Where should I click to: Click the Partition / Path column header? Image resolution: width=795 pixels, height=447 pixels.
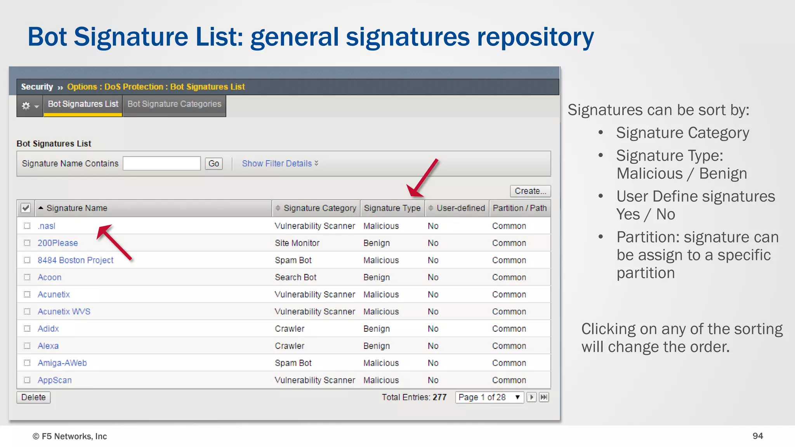(x=520, y=208)
